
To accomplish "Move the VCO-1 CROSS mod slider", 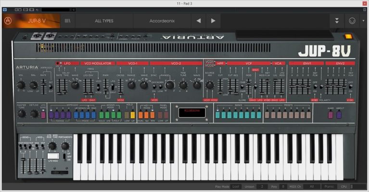I will pos(120,86).
